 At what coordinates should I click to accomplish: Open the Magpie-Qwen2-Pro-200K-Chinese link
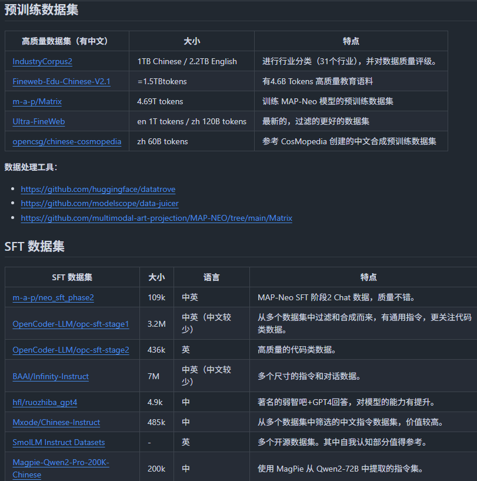(61, 469)
